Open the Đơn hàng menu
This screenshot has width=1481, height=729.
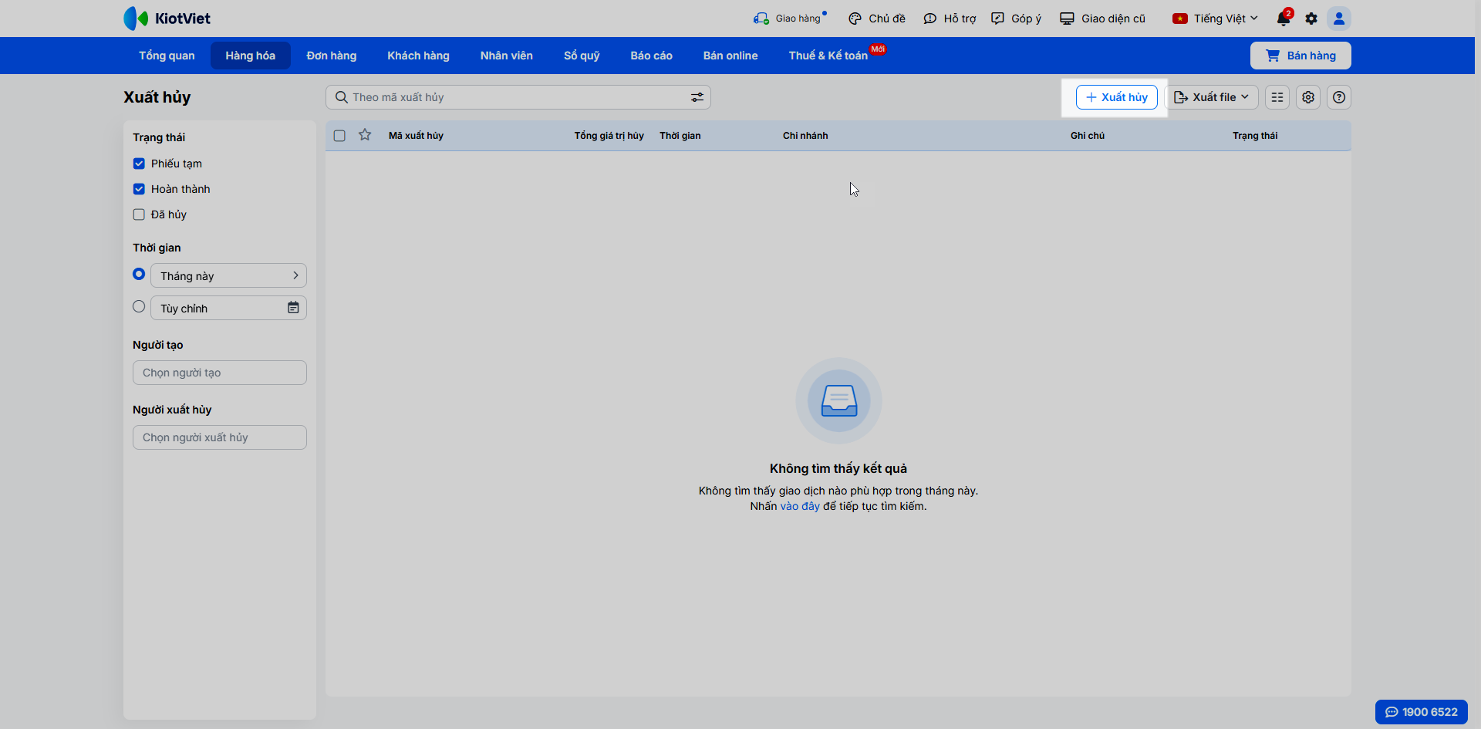pyautogui.click(x=332, y=56)
